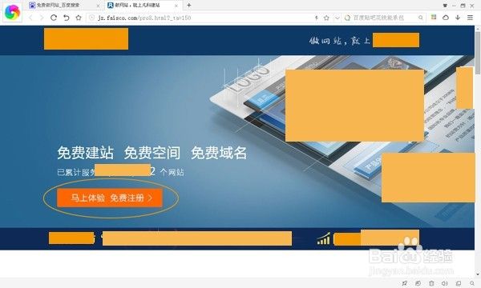Select the 做网站，就上凡科建站 tab
Screen dimensions: 481x288
click(x=137, y=6)
